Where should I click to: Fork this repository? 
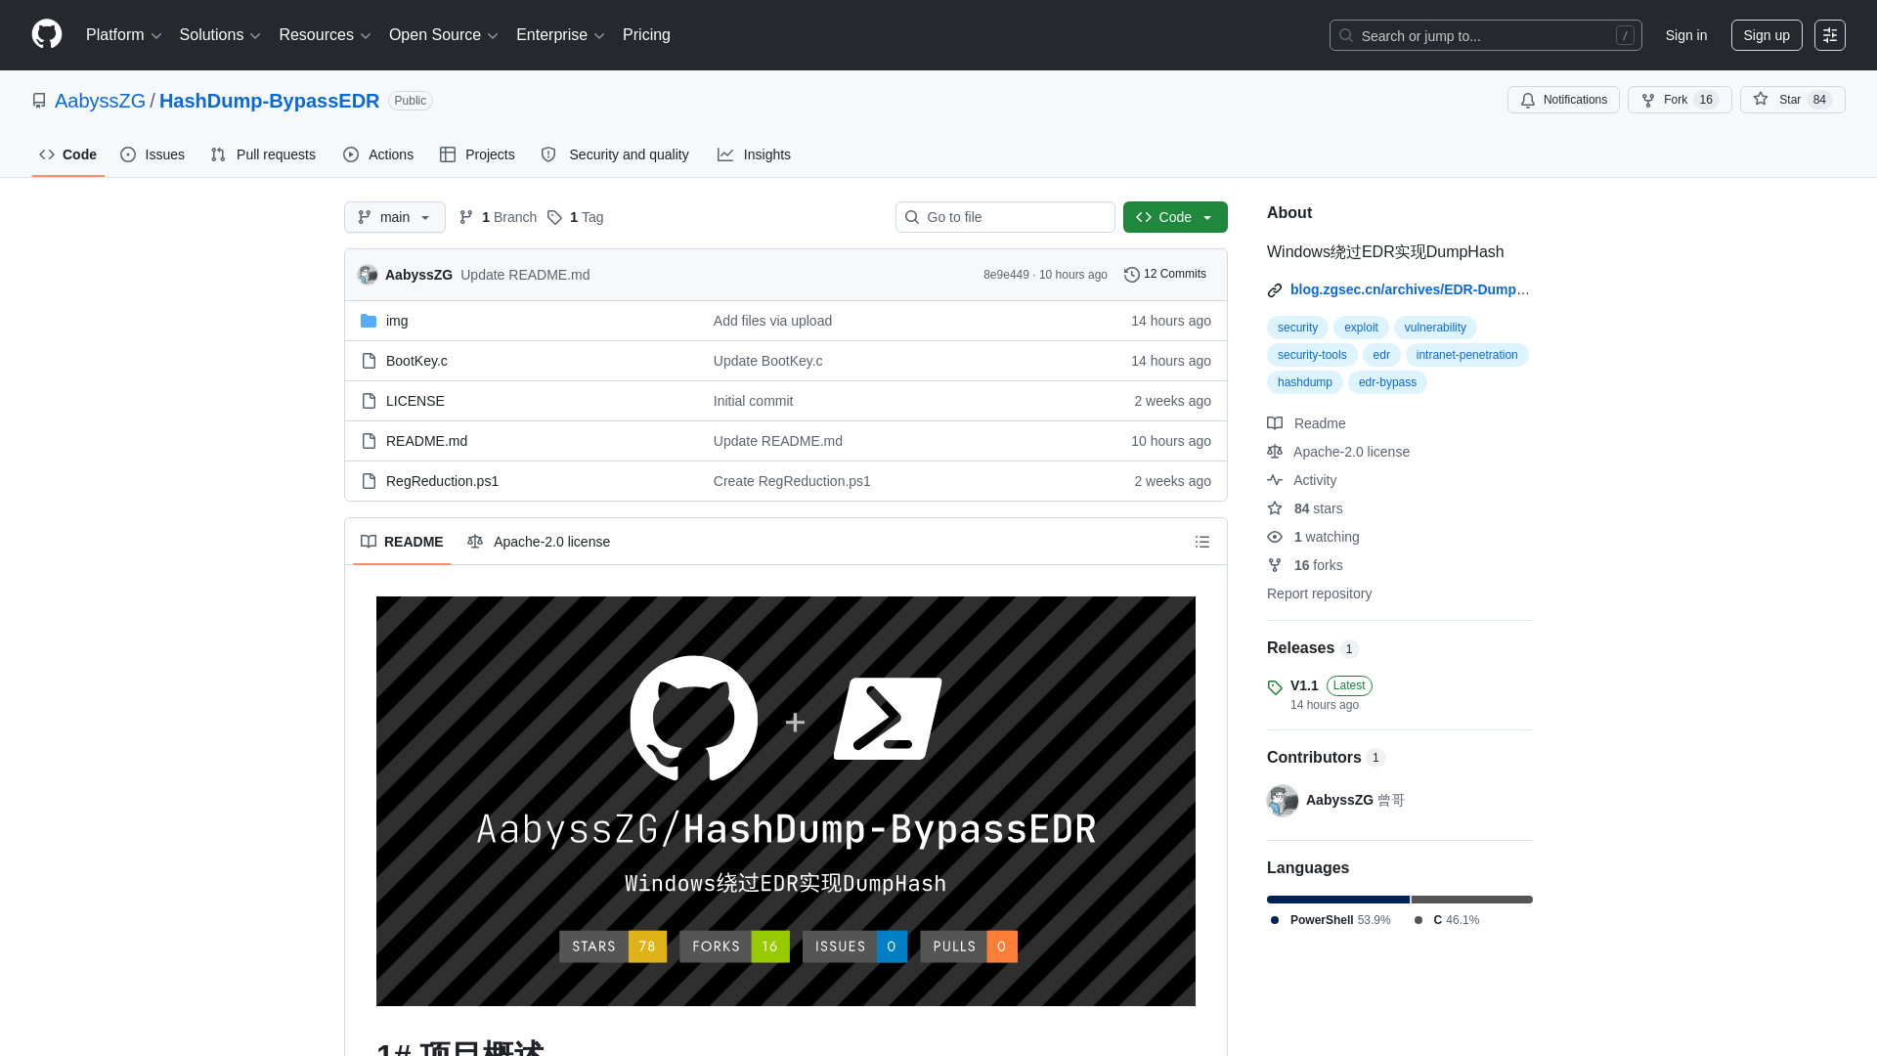tap(1680, 100)
